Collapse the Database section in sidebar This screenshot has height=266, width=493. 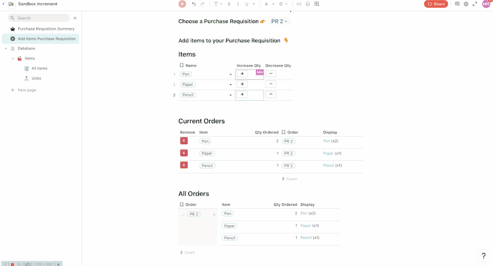(x=6, y=48)
